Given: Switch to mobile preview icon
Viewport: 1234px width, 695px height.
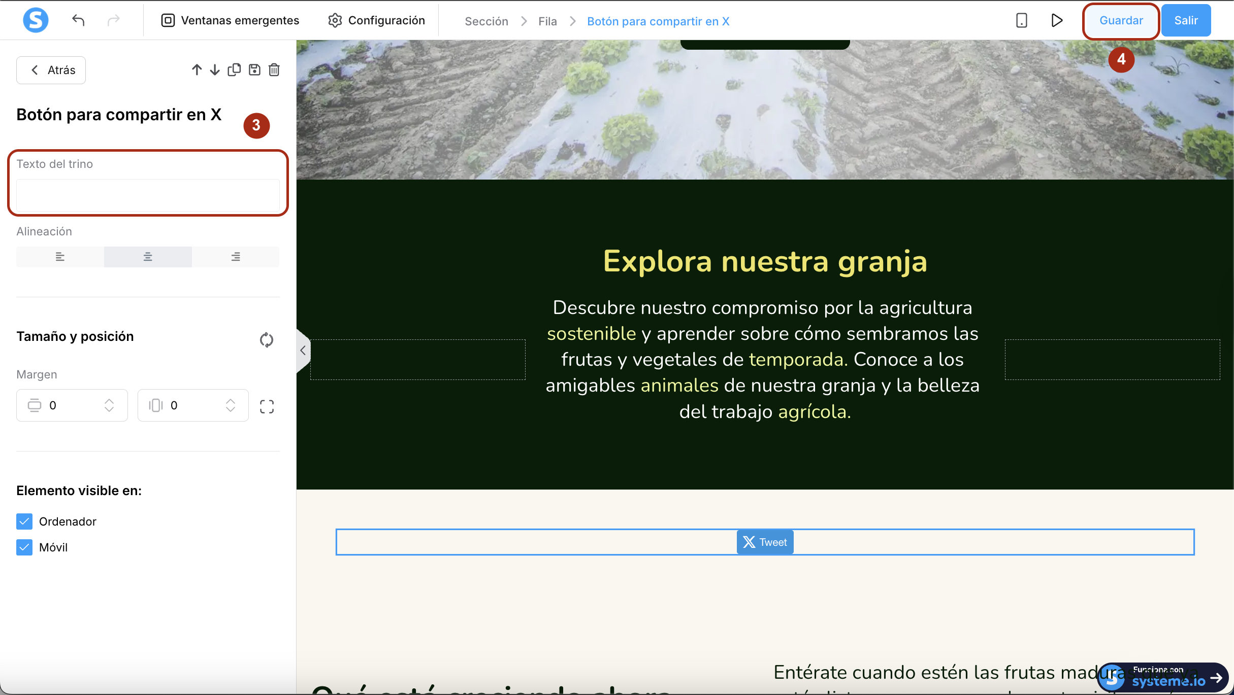Looking at the screenshot, I should (1021, 20).
